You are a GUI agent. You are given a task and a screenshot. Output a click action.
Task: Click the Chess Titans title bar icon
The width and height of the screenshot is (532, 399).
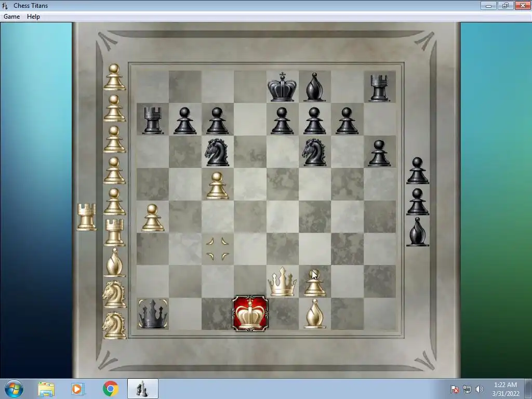click(5, 5)
